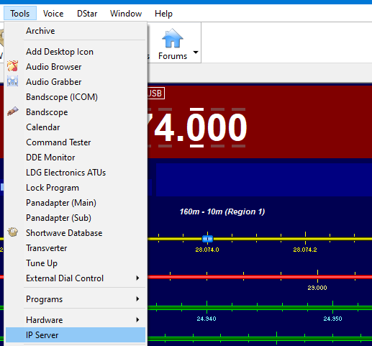
Task: Open the Help menu
Action: coord(163,14)
